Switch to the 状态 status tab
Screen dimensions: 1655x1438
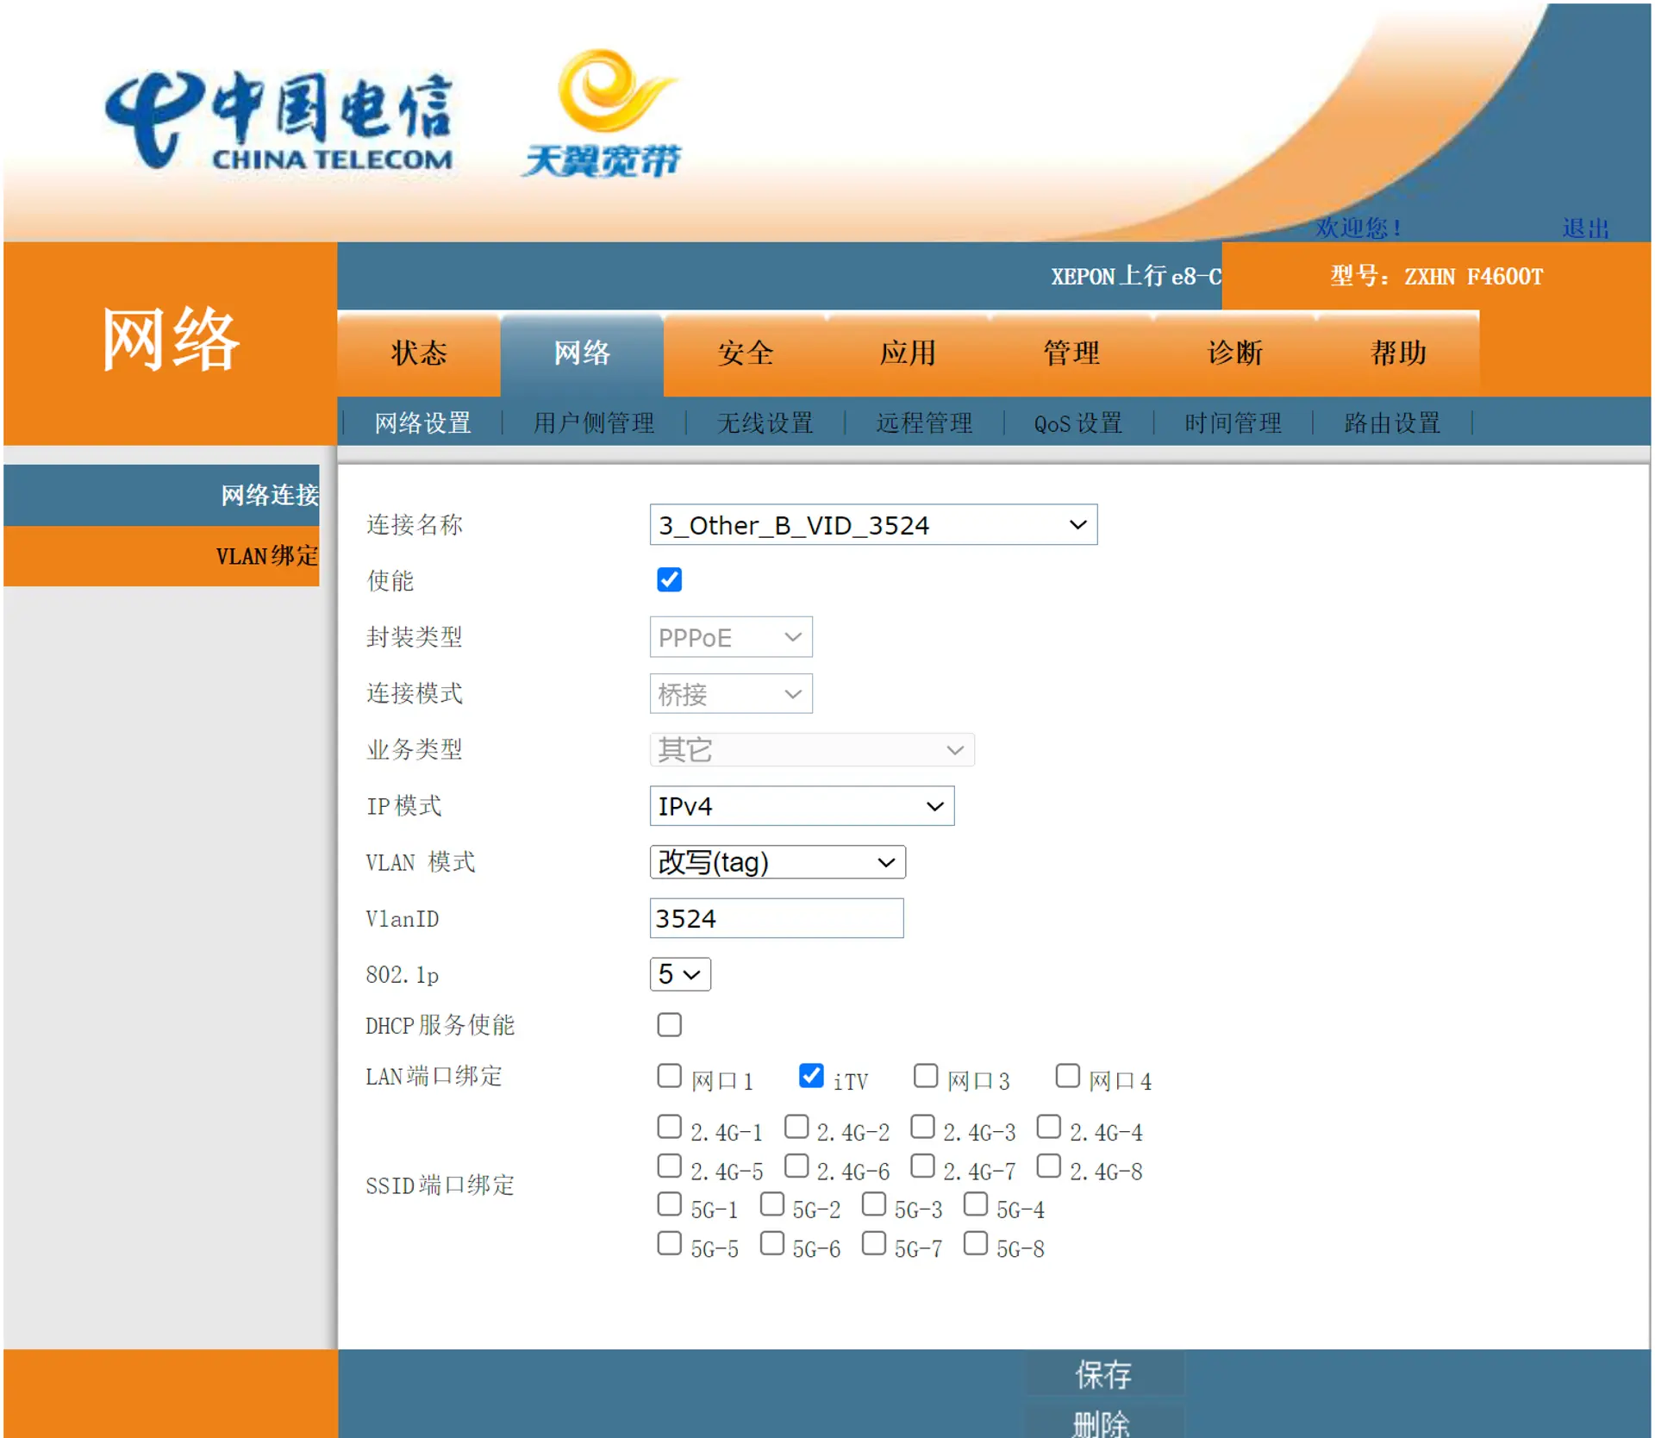click(419, 353)
